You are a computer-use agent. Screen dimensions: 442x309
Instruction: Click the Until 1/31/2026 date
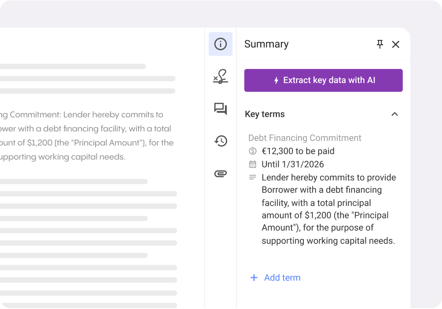click(293, 164)
